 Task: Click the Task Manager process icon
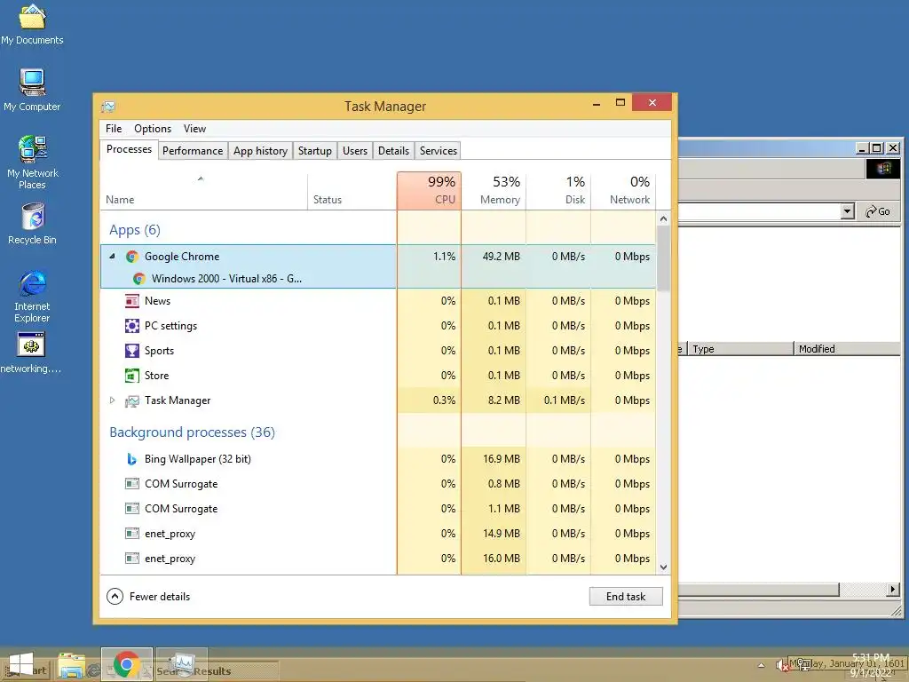(x=132, y=400)
